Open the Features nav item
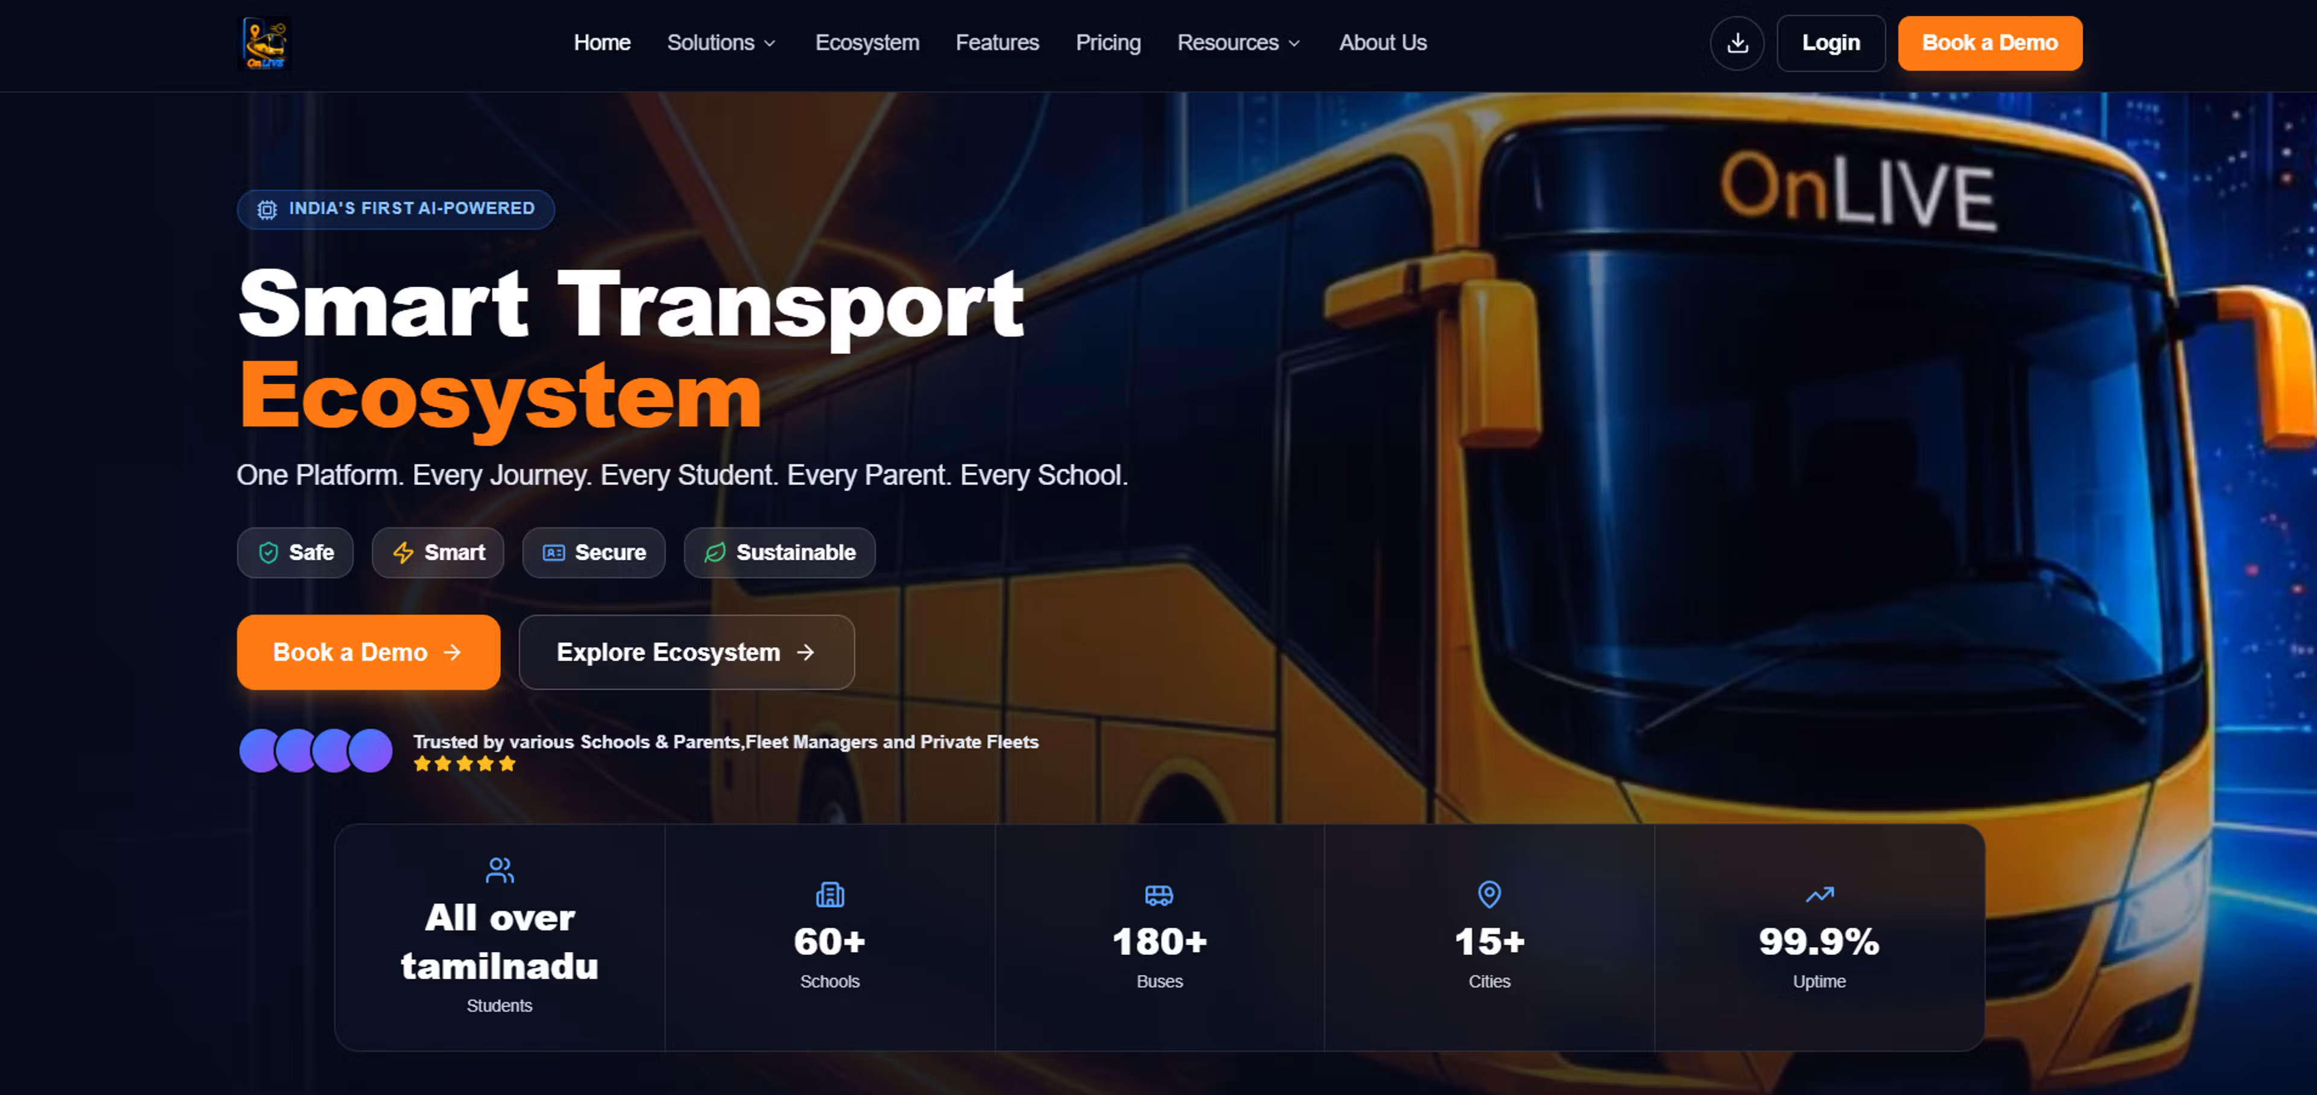The width and height of the screenshot is (2317, 1095). tap(997, 43)
